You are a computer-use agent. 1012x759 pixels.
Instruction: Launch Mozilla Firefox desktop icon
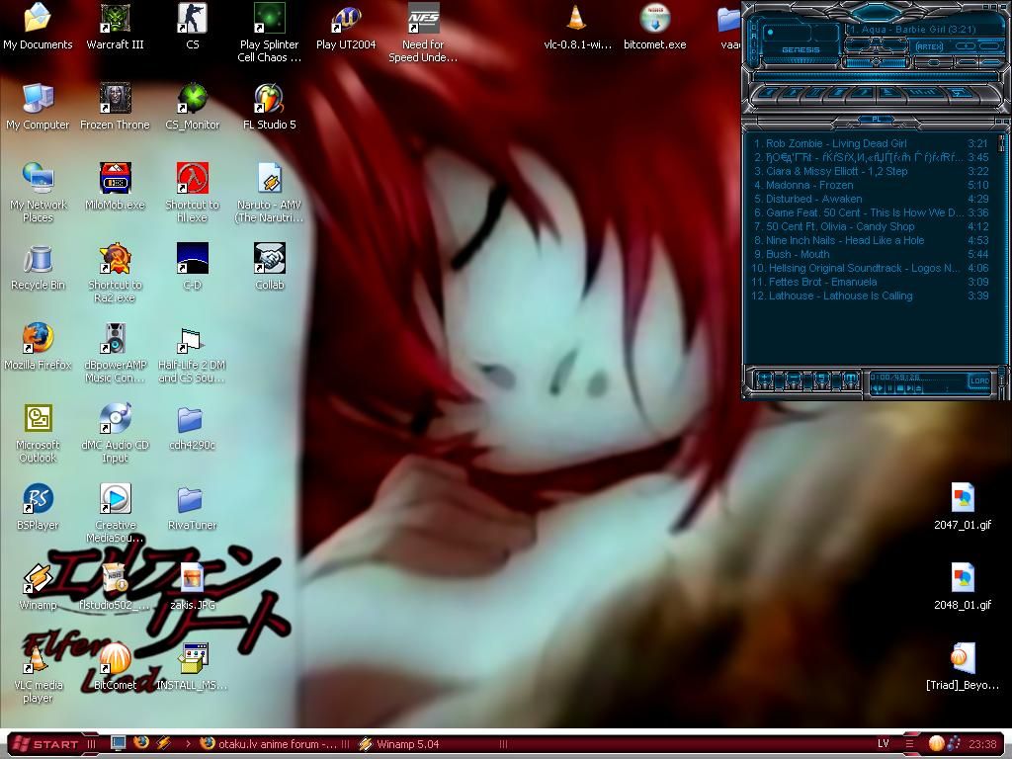tap(38, 347)
